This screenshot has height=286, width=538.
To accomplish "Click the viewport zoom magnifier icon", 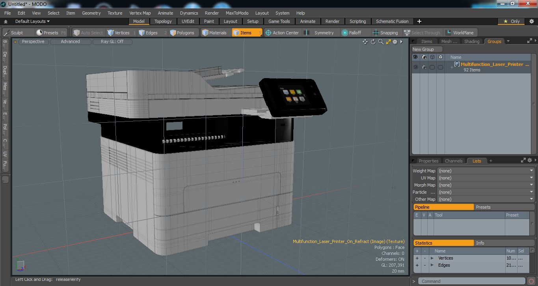I will 381,42.
